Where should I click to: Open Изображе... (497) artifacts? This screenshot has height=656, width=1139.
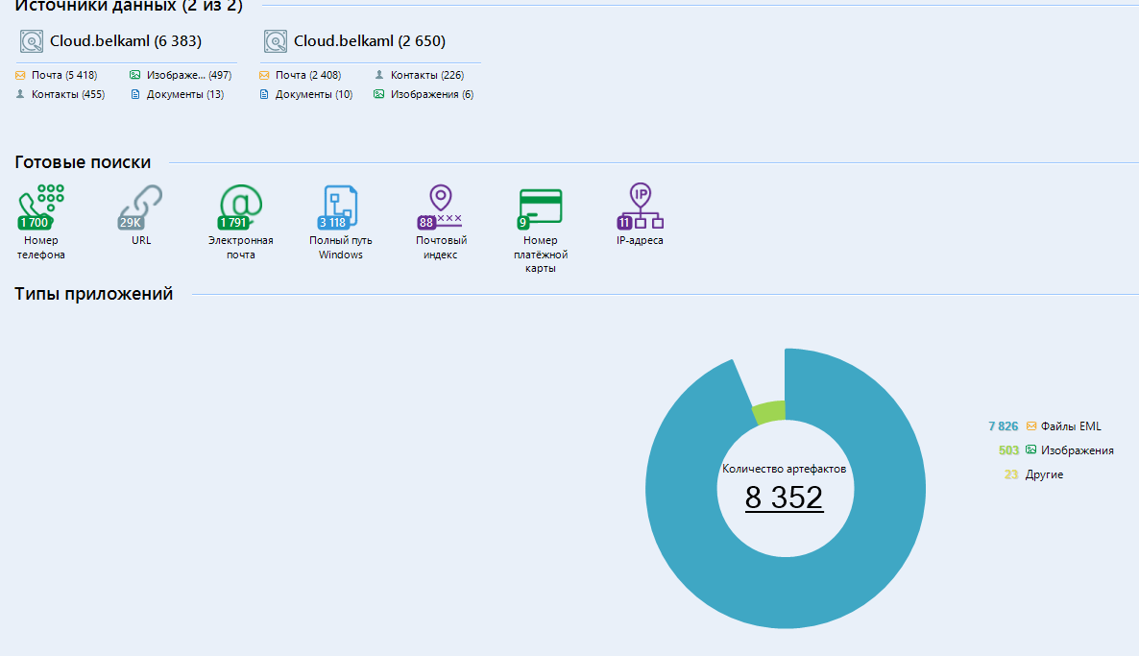pyautogui.click(x=189, y=75)
